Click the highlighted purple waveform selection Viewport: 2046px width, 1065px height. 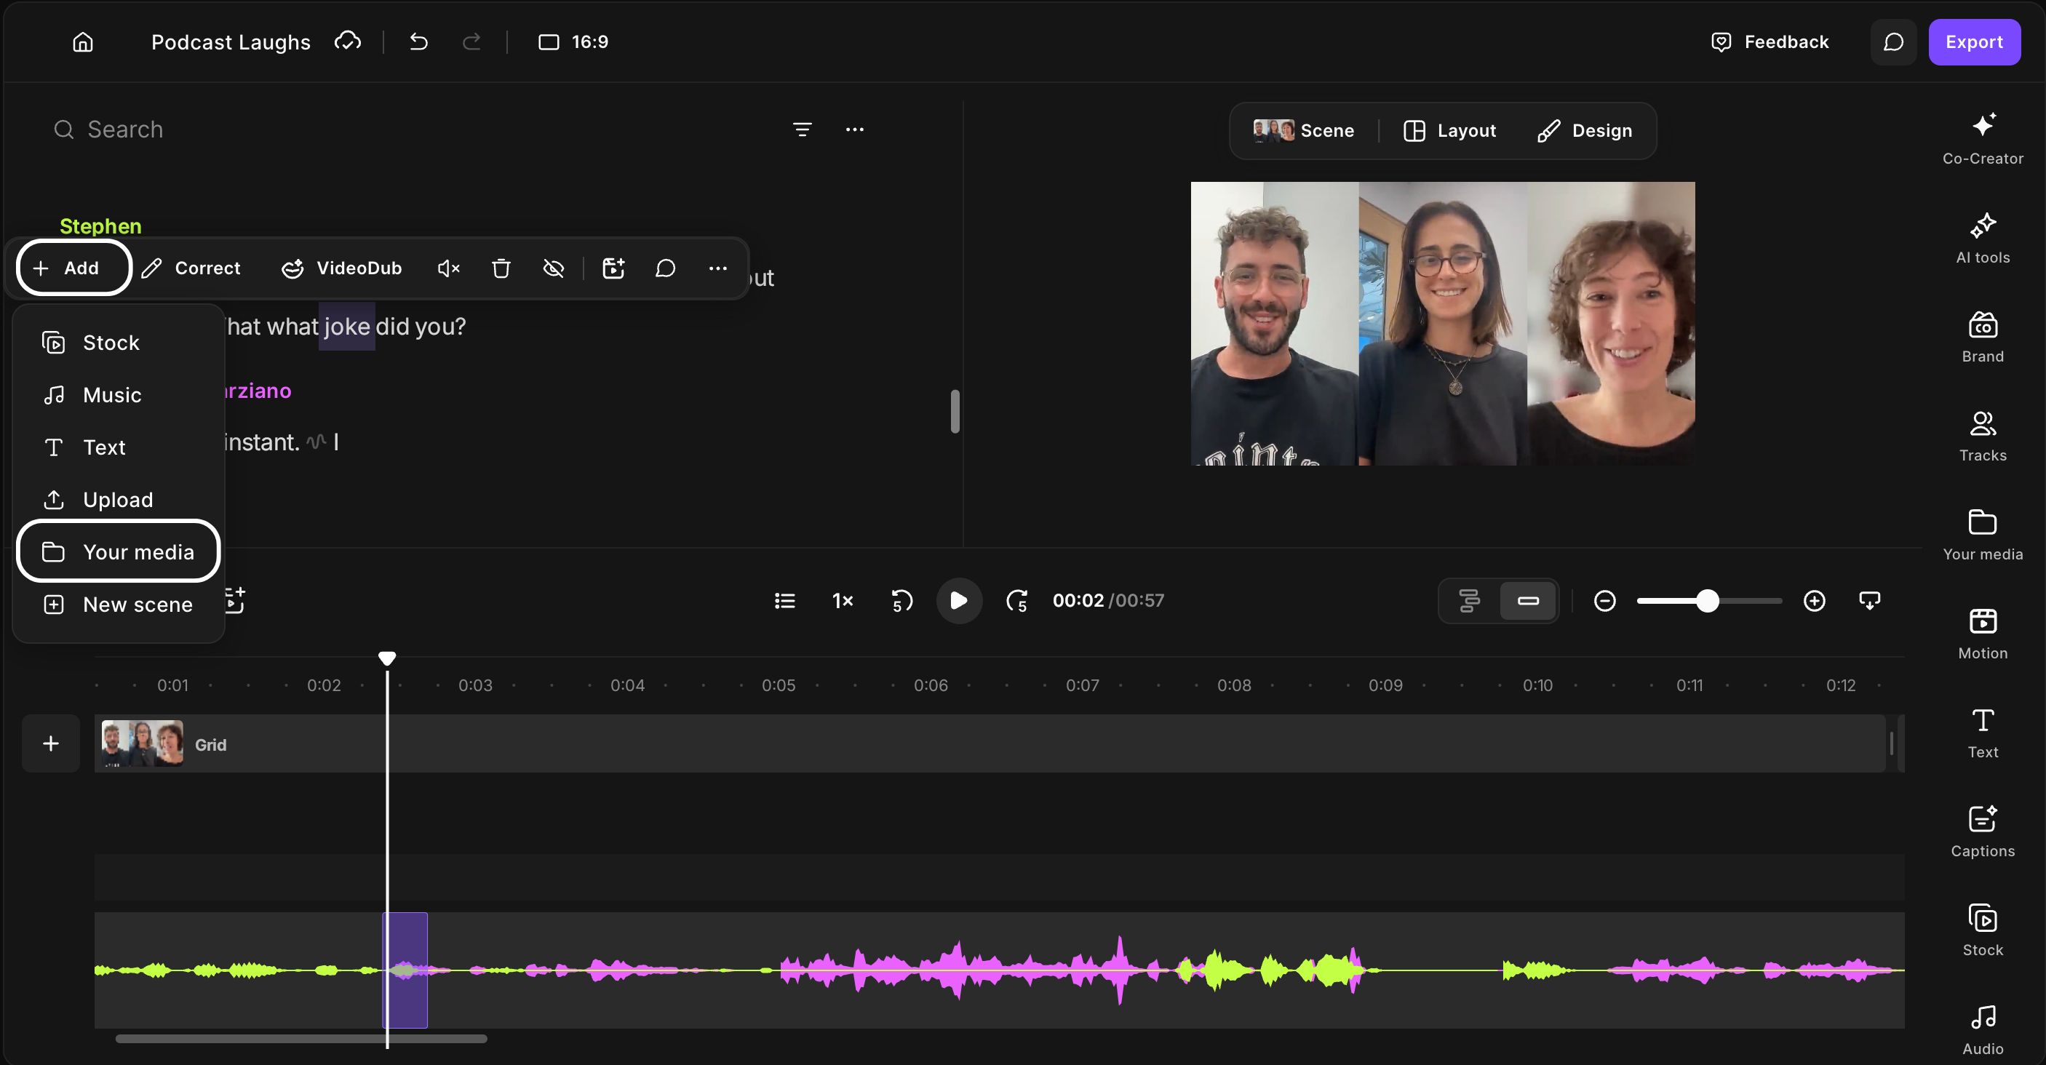click(x=405, y=970)
